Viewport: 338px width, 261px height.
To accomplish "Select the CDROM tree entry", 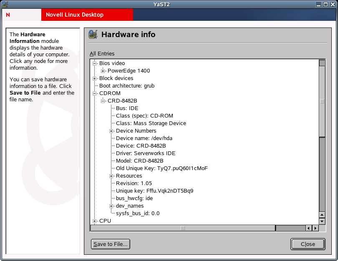I will (110, 93).
